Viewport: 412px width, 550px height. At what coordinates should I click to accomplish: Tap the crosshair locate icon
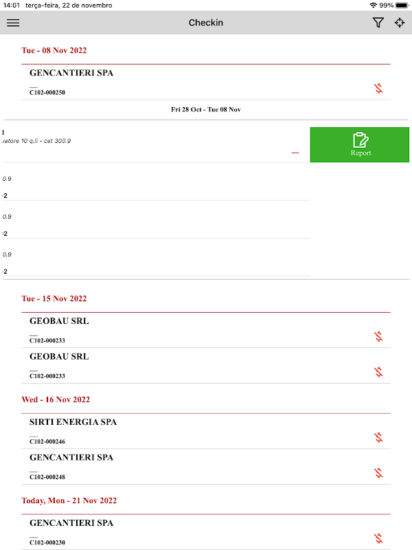click(400, 23)
